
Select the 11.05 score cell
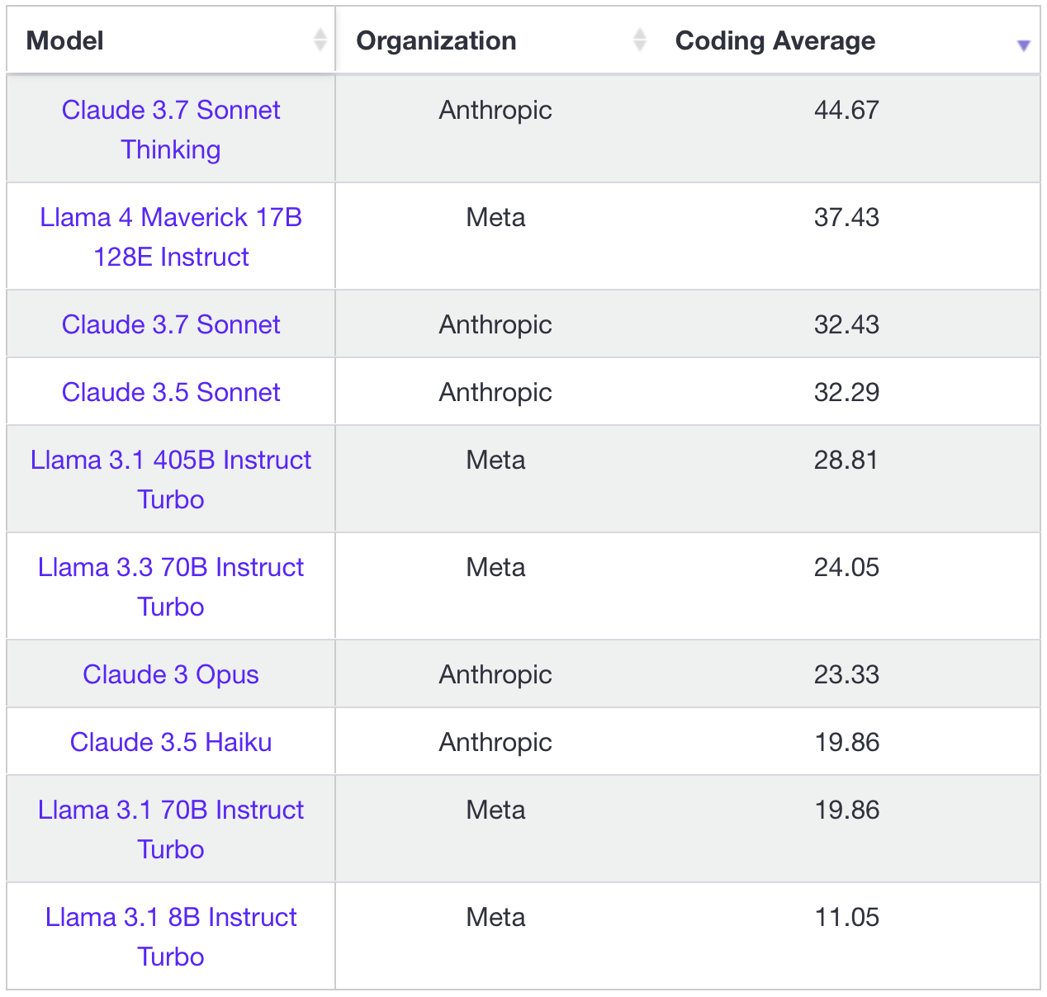846,917
